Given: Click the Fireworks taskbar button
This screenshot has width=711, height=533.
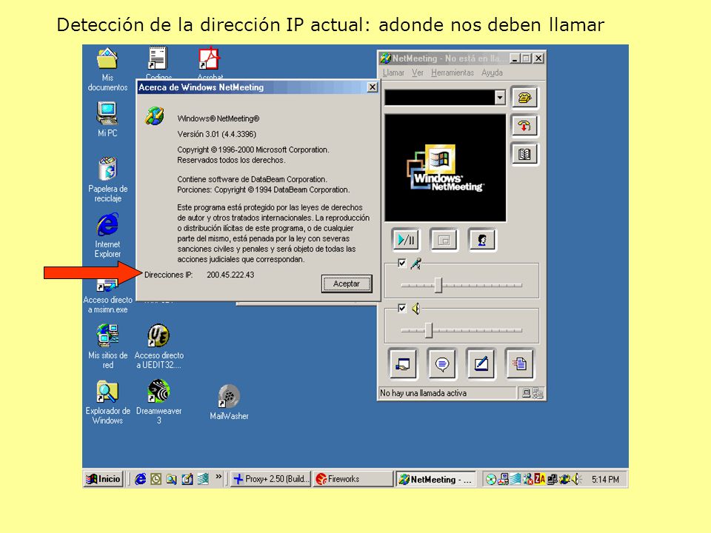Looking at the screenshot, I should click(353, 479).
